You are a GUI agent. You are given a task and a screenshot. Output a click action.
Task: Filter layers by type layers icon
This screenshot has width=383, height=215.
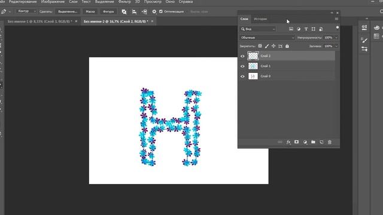[306, 29]
